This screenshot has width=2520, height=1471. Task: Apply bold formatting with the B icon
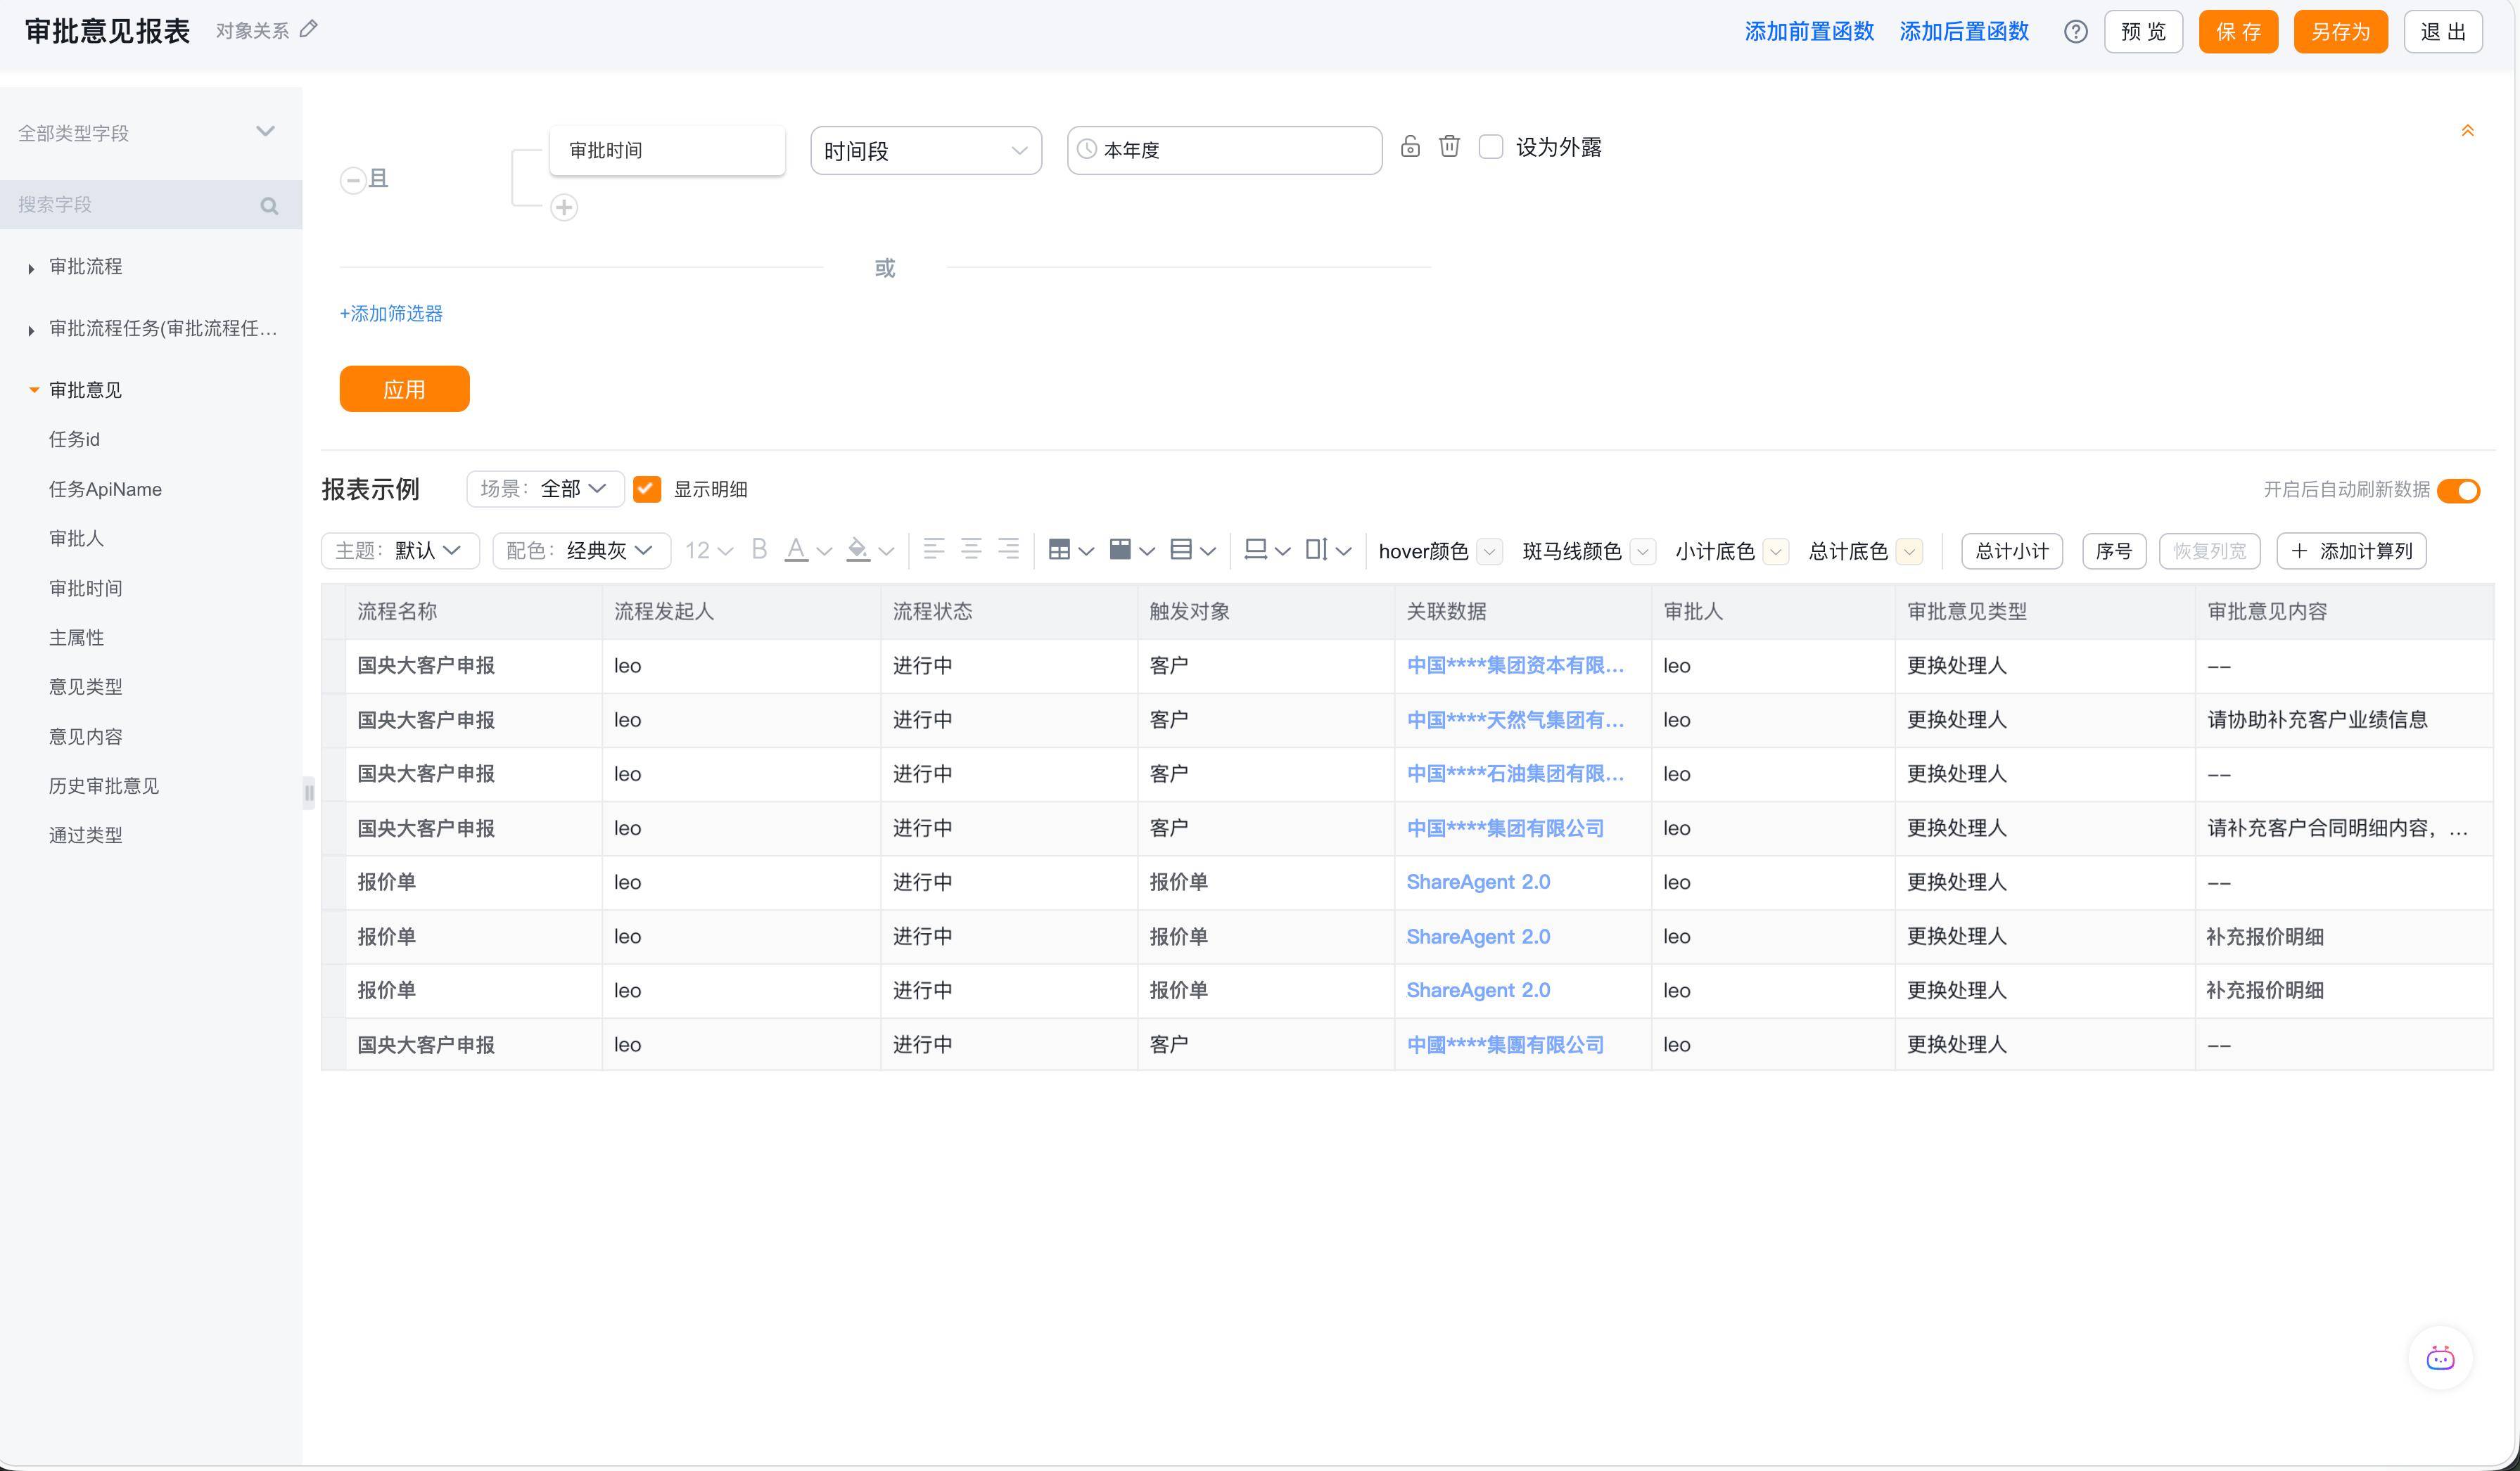pos(759,550)
